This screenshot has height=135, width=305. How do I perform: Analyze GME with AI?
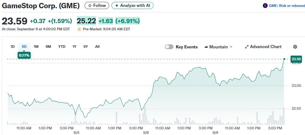point(132,6)
